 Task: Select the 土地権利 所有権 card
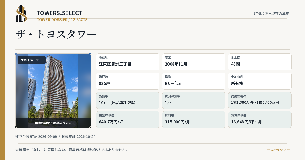(260, 81)
